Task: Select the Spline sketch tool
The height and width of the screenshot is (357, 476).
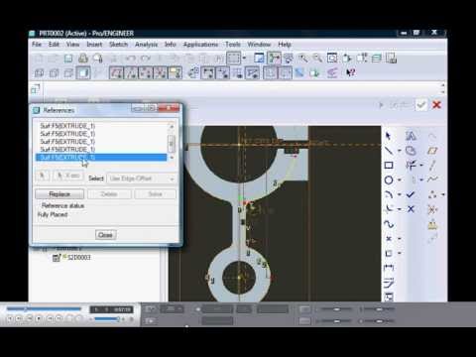Action: (x=389, y=224)
